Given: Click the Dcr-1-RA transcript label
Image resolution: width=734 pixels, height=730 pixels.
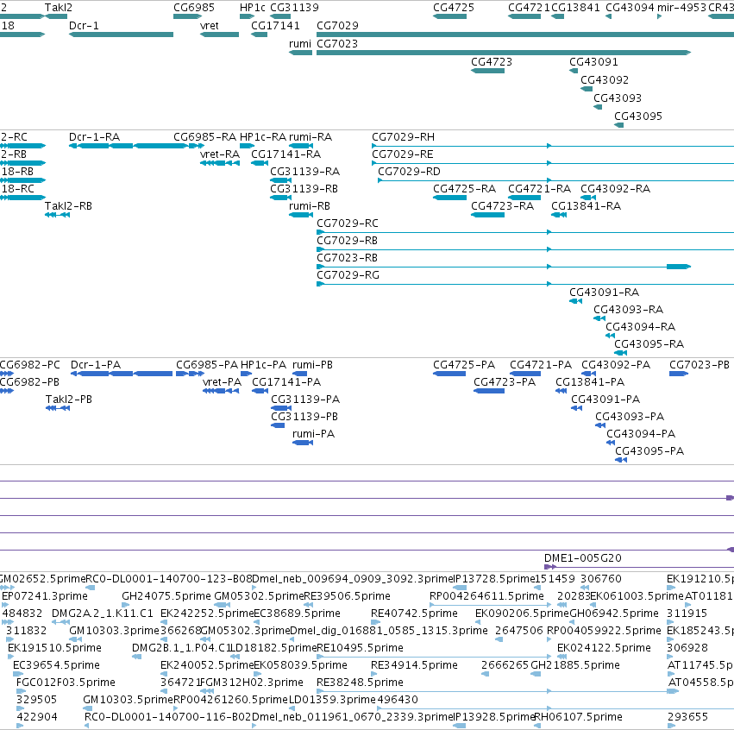Looking at the screenshot, I should tap(95, 137).
